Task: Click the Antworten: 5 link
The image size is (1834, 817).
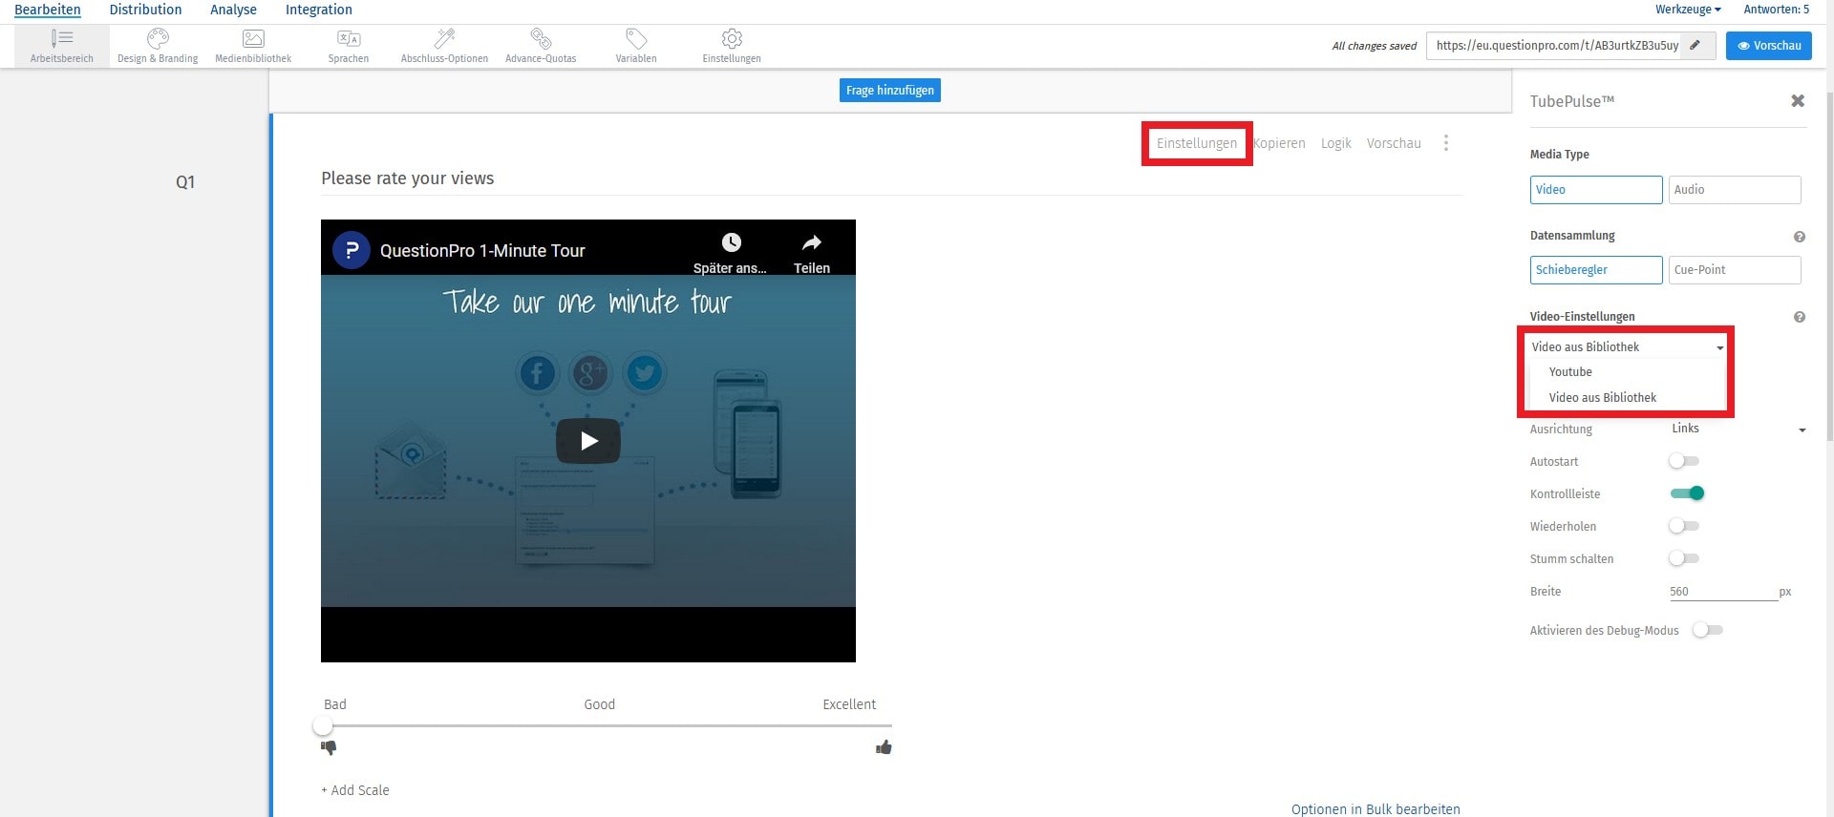Action: click(x=1776, y=10)
